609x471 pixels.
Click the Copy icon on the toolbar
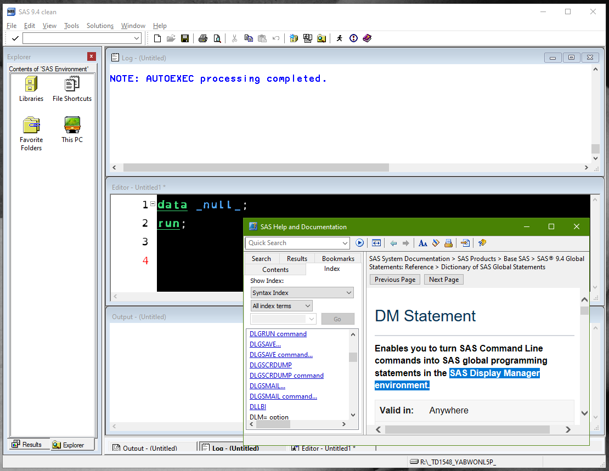[249, 38]
